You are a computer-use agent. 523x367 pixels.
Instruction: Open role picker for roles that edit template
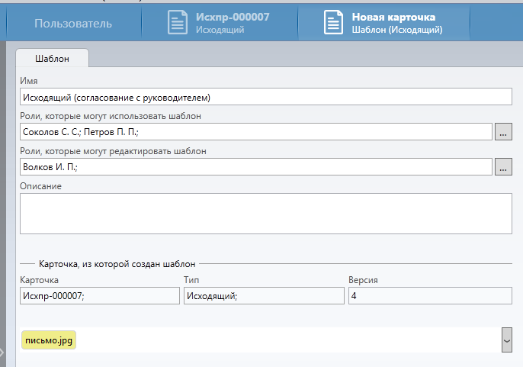click(503, 166)
